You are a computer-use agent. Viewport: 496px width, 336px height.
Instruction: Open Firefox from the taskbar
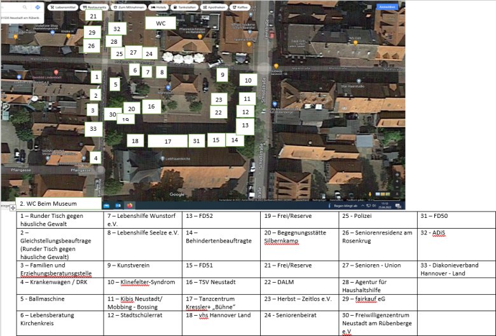pos(129,205)
